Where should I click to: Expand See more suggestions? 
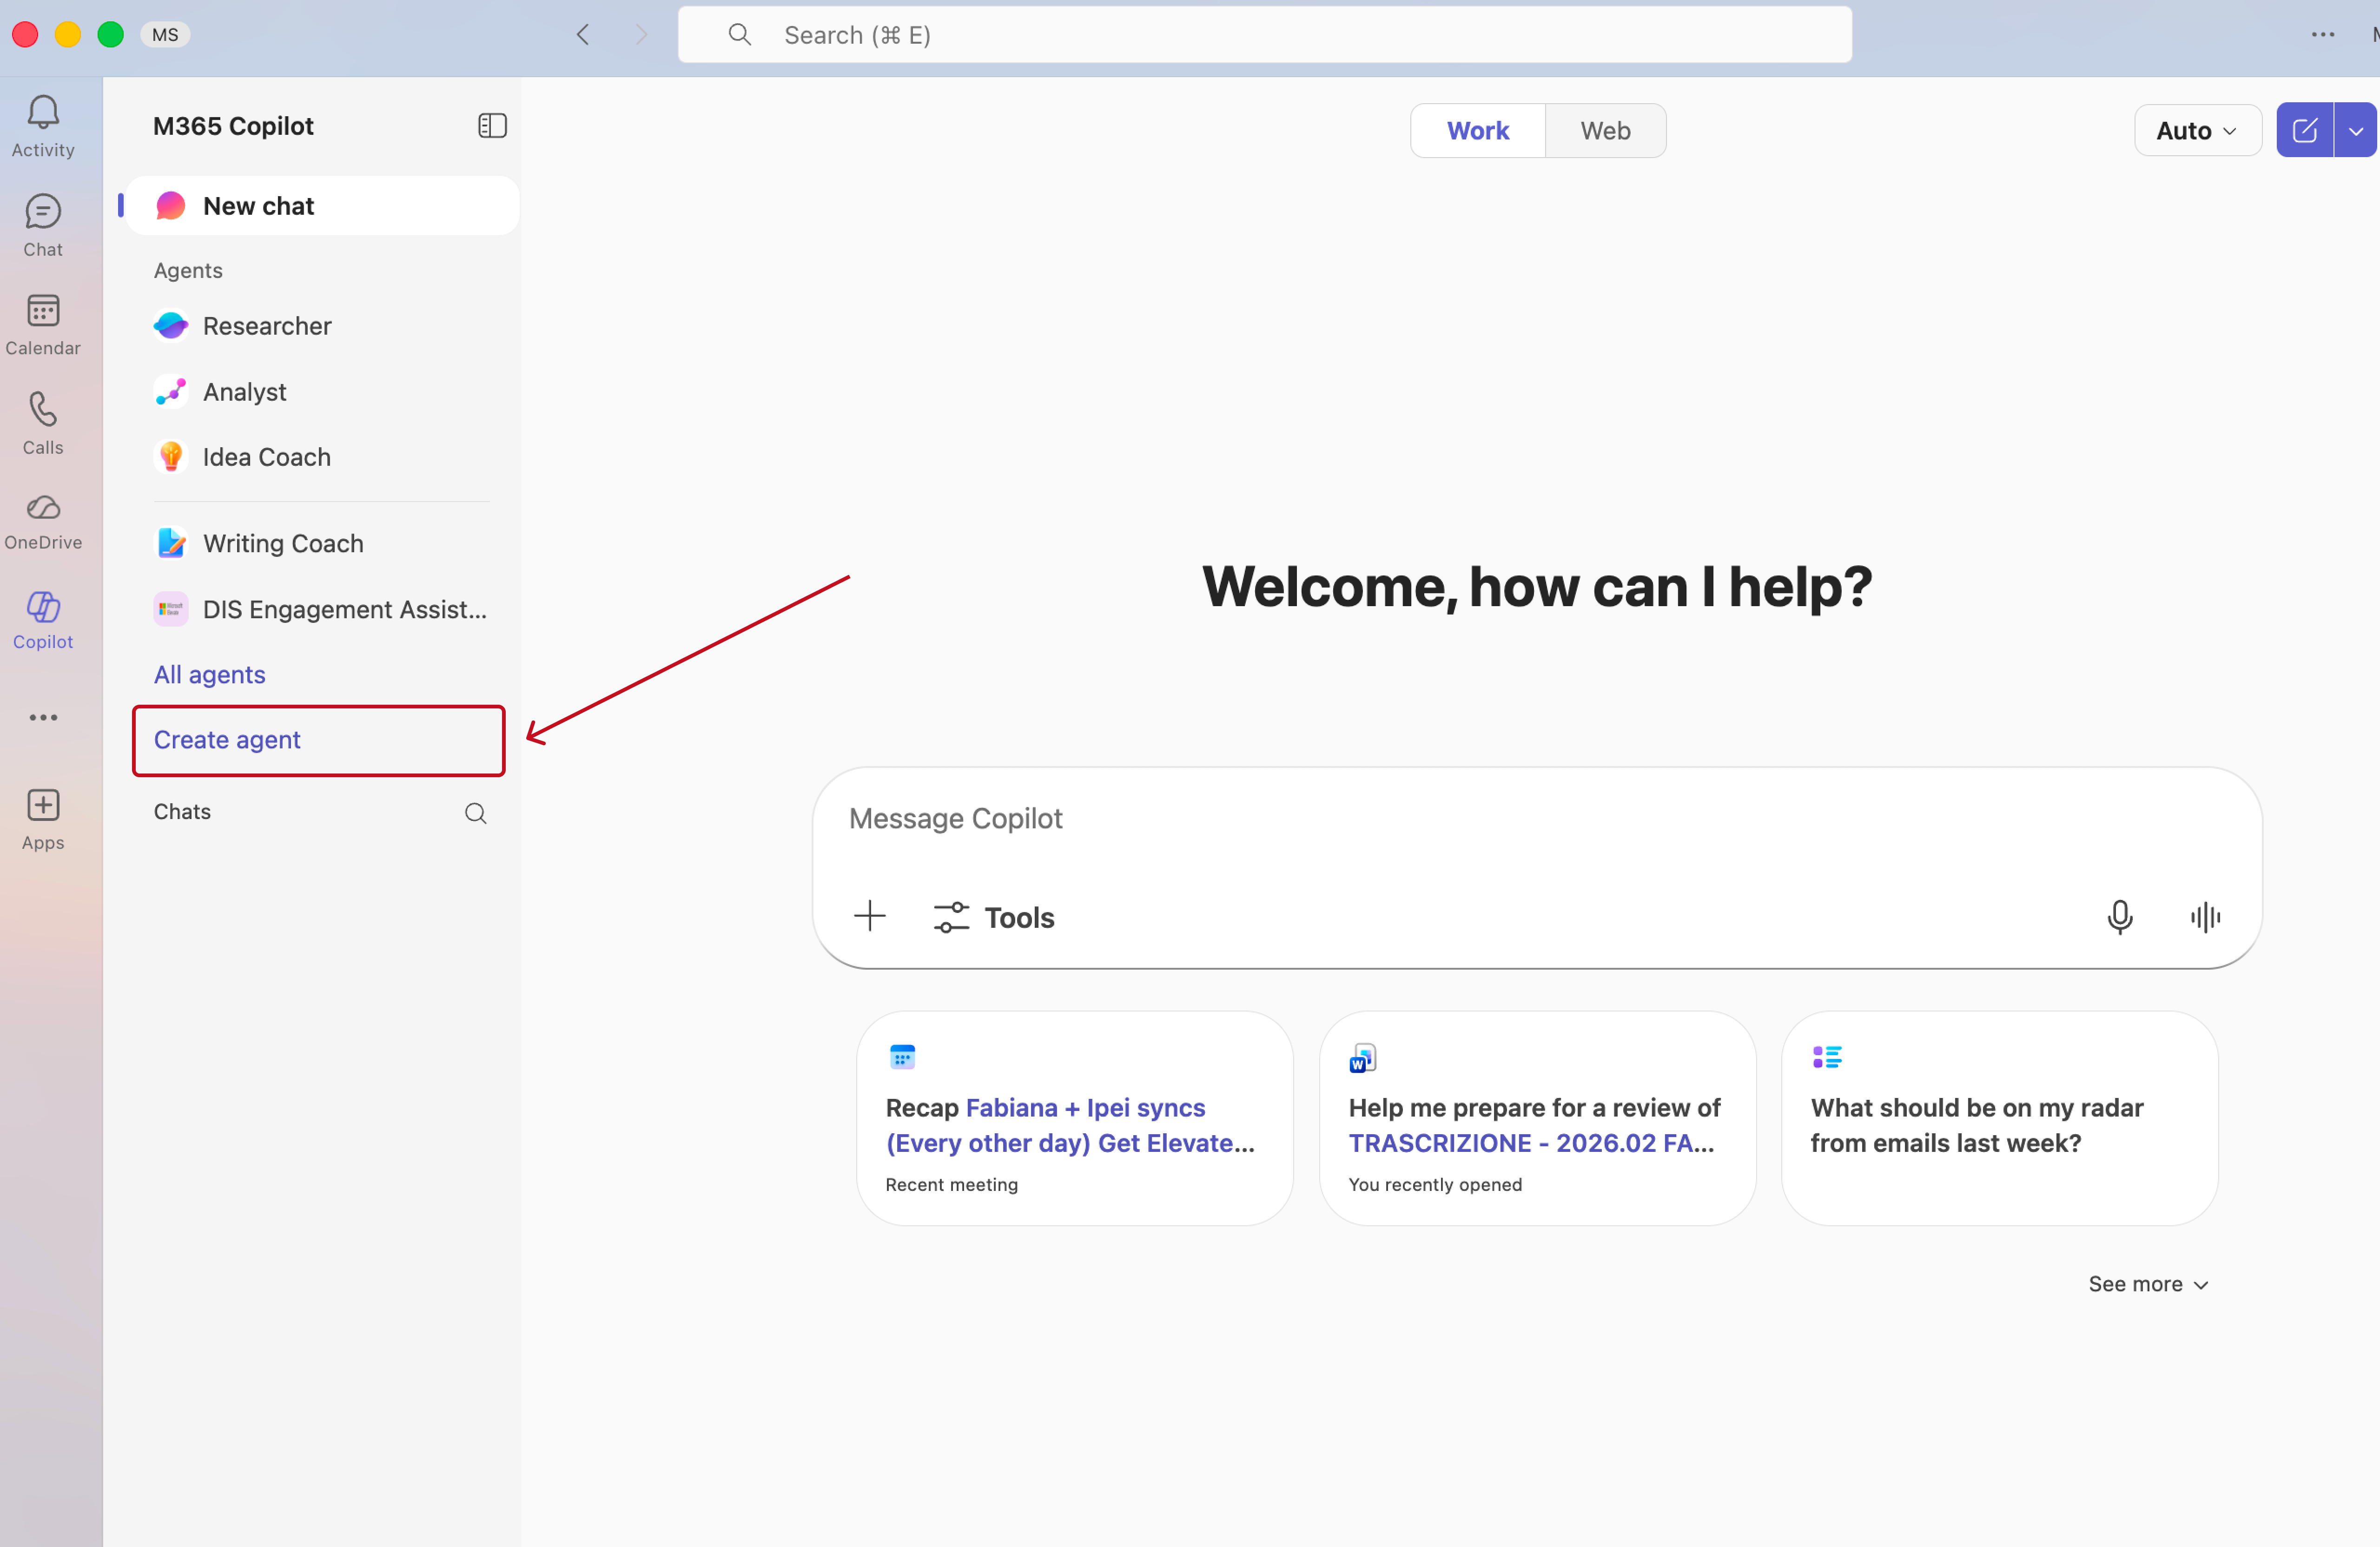(x=2148, y=1283)
